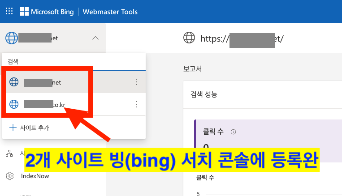Image resolution: width=342 pixels, height=196 pixels.
Task: Click the IndexNow gear icon
Action: point(9,176)
